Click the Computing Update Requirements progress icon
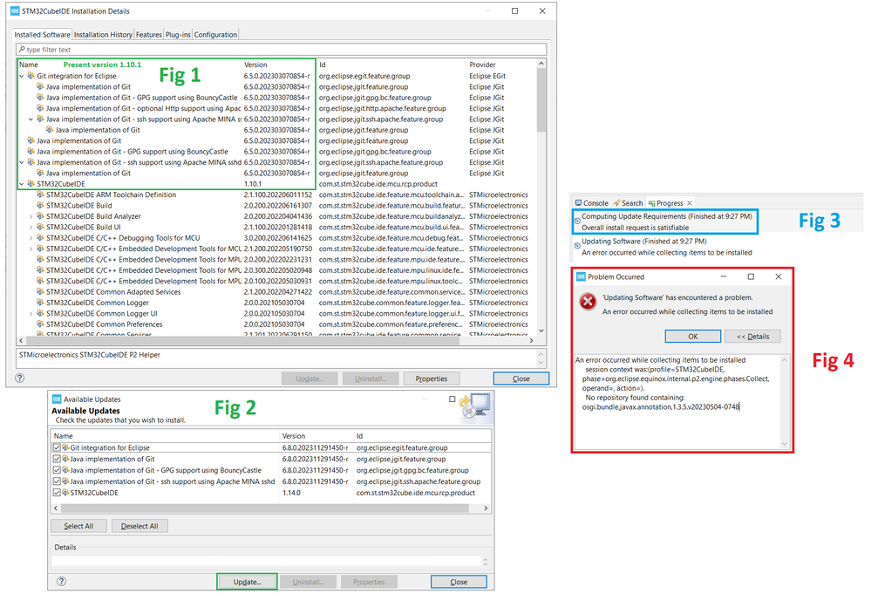Screen dimensions: 871x593 point(577,221)
